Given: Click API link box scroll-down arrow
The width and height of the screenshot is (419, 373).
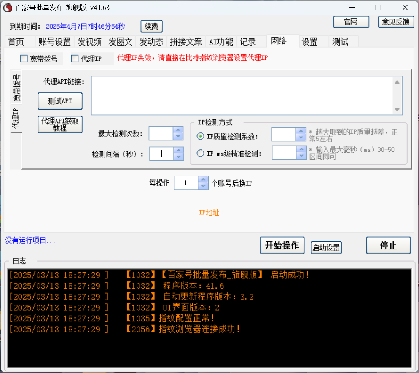Looking at the screenshot, I should [397, 109].
